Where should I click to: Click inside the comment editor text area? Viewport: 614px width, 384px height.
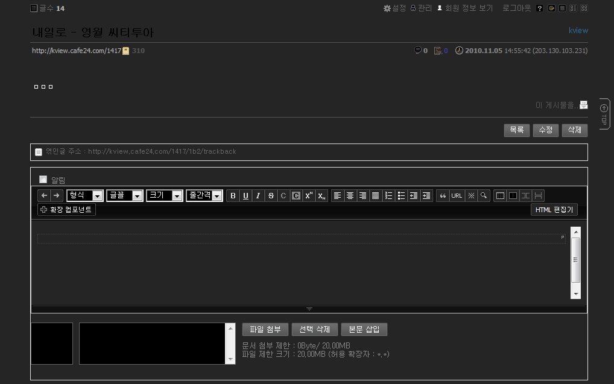pos(302,265)
